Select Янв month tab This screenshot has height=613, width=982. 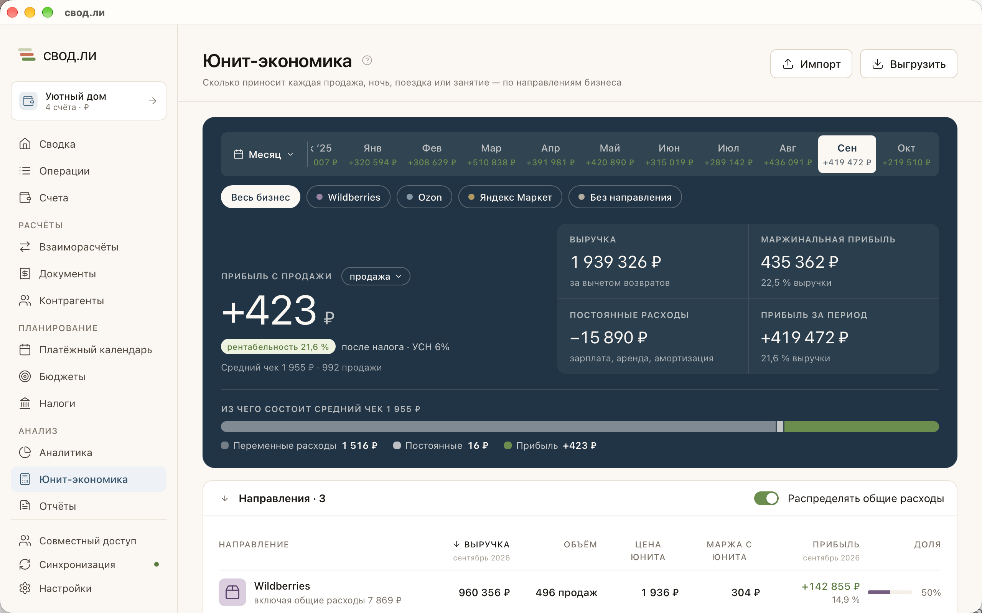(x=372, y=154)
